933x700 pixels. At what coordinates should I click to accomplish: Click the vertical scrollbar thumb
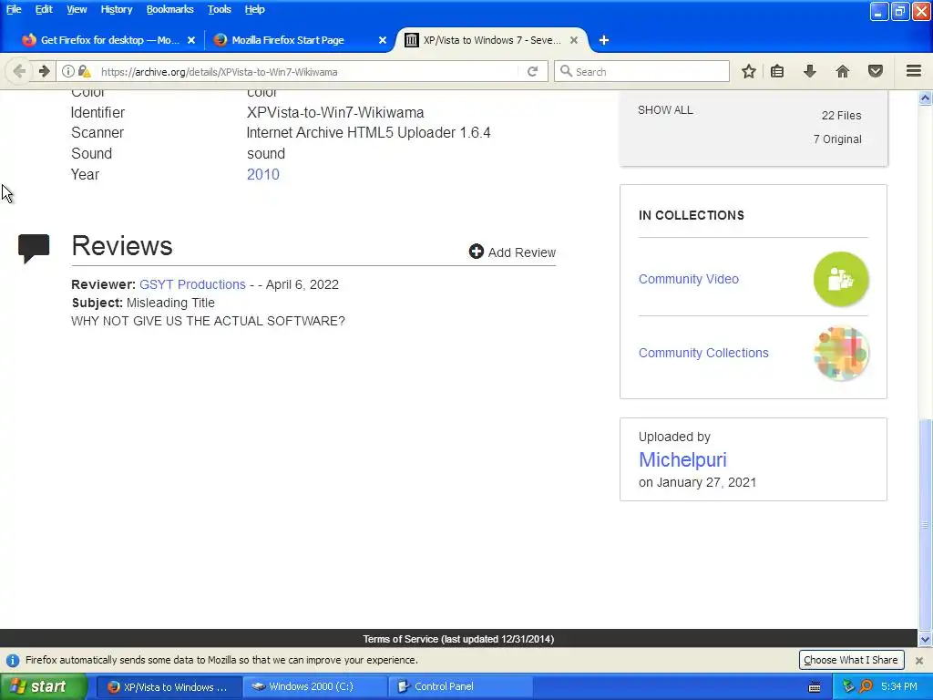pyautogui.click(x=926, y=524)
